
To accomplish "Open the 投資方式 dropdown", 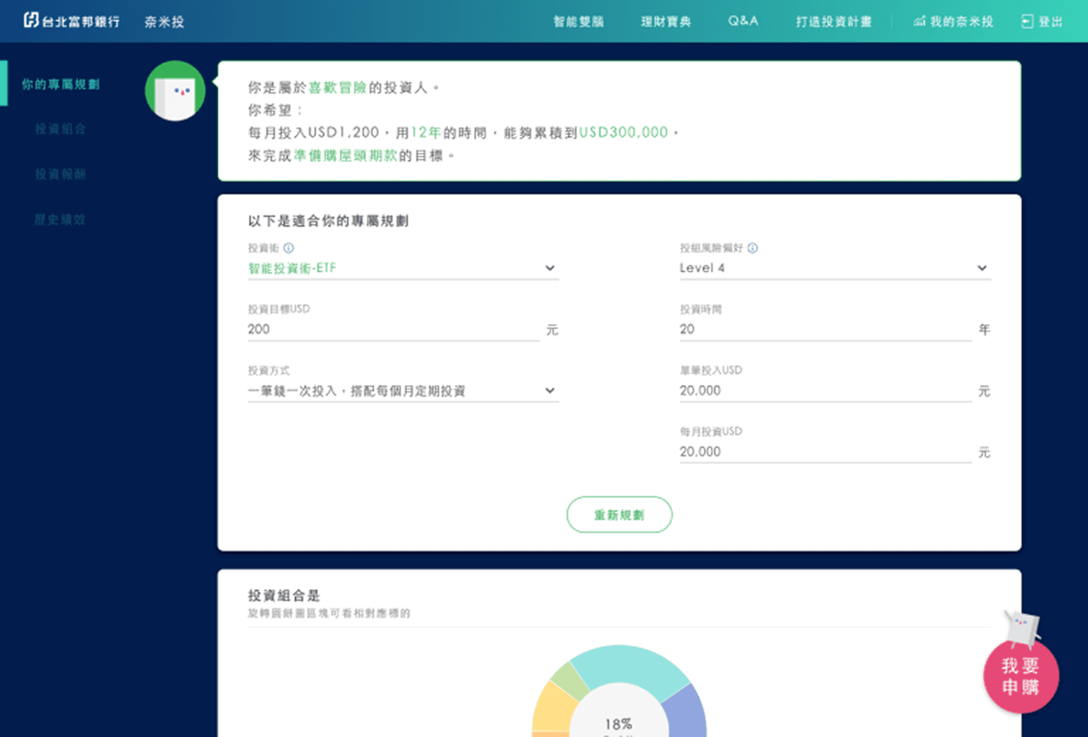I will click(403, 390).
